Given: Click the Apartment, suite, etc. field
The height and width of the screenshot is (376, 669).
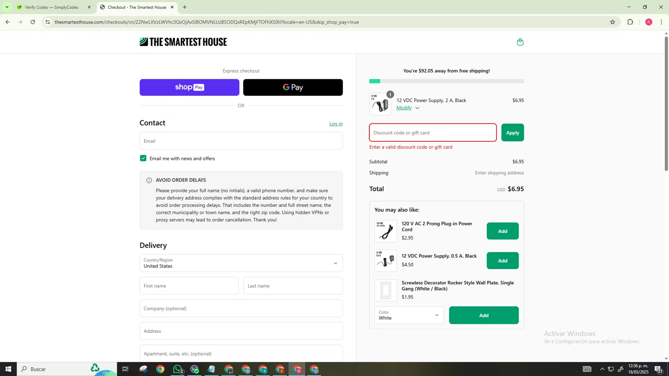Looking at the screenshot, I should 241,353.
